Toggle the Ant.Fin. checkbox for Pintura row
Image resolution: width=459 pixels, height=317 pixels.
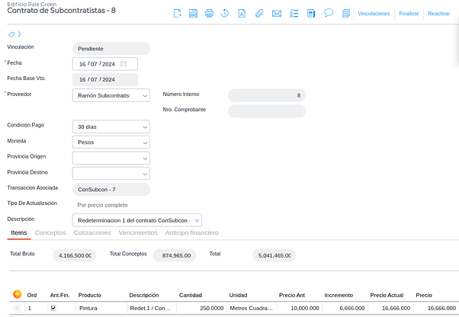[x=53, y=309]
